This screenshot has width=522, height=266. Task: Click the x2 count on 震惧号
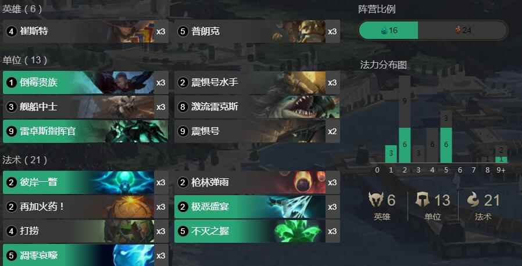[332, 131]
